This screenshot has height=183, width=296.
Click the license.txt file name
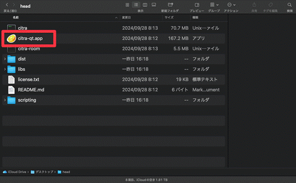(x=28, y=79)
